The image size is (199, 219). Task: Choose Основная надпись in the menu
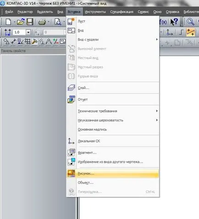[113, 129]
